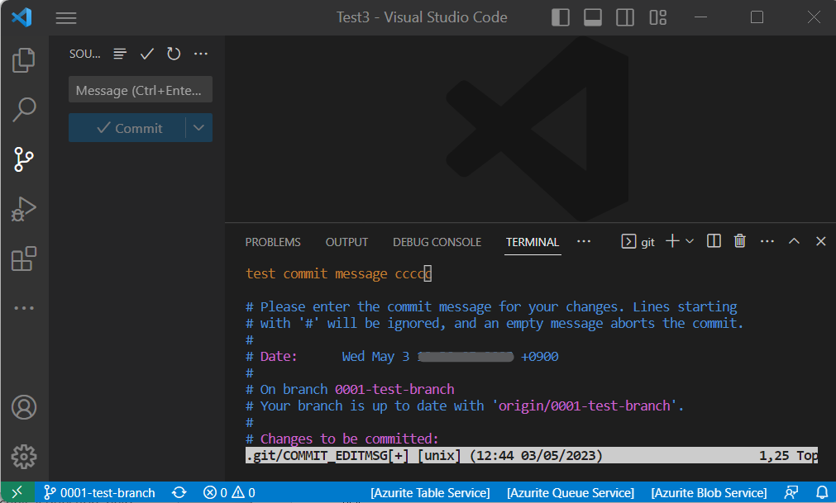Refresh the source control view
This screenshot has width=836, height=503.
click(x=174, y=54)
